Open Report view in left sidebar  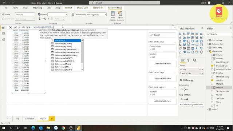(3, 28)
